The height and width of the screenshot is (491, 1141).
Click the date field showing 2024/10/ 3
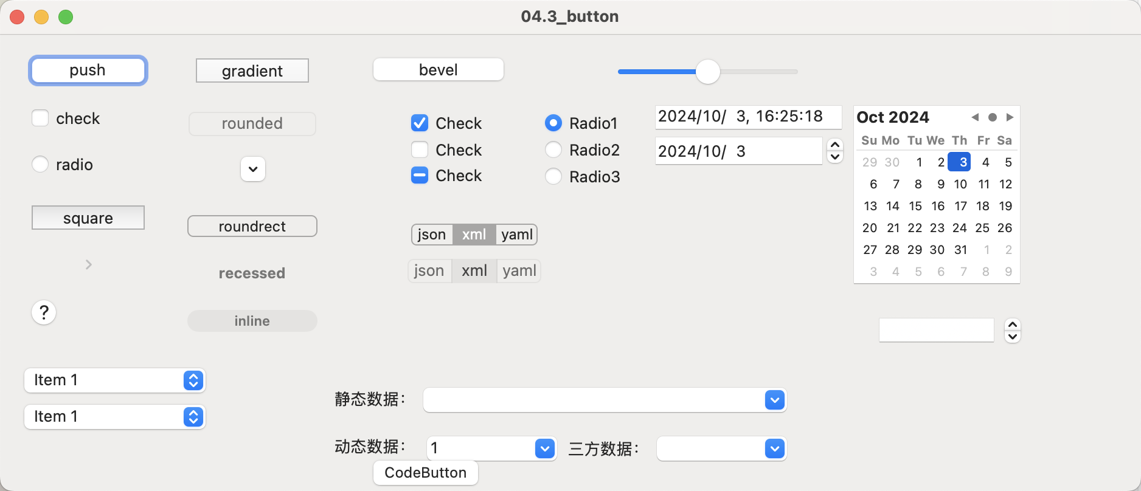click(739, 151)
